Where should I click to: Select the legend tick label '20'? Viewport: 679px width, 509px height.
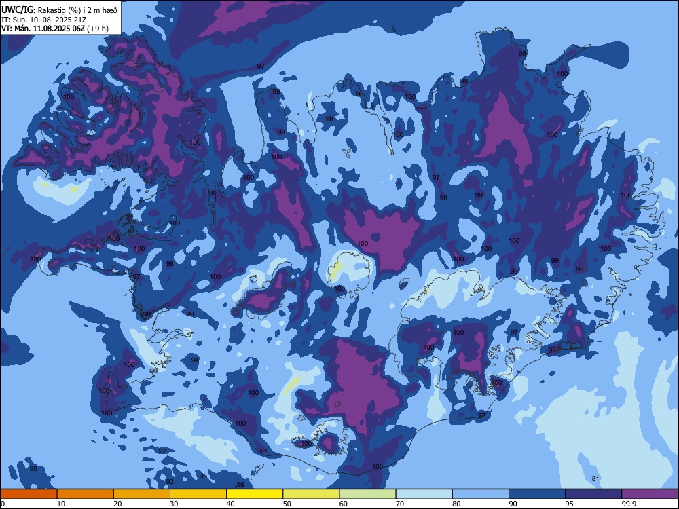(x=117, y=504)
